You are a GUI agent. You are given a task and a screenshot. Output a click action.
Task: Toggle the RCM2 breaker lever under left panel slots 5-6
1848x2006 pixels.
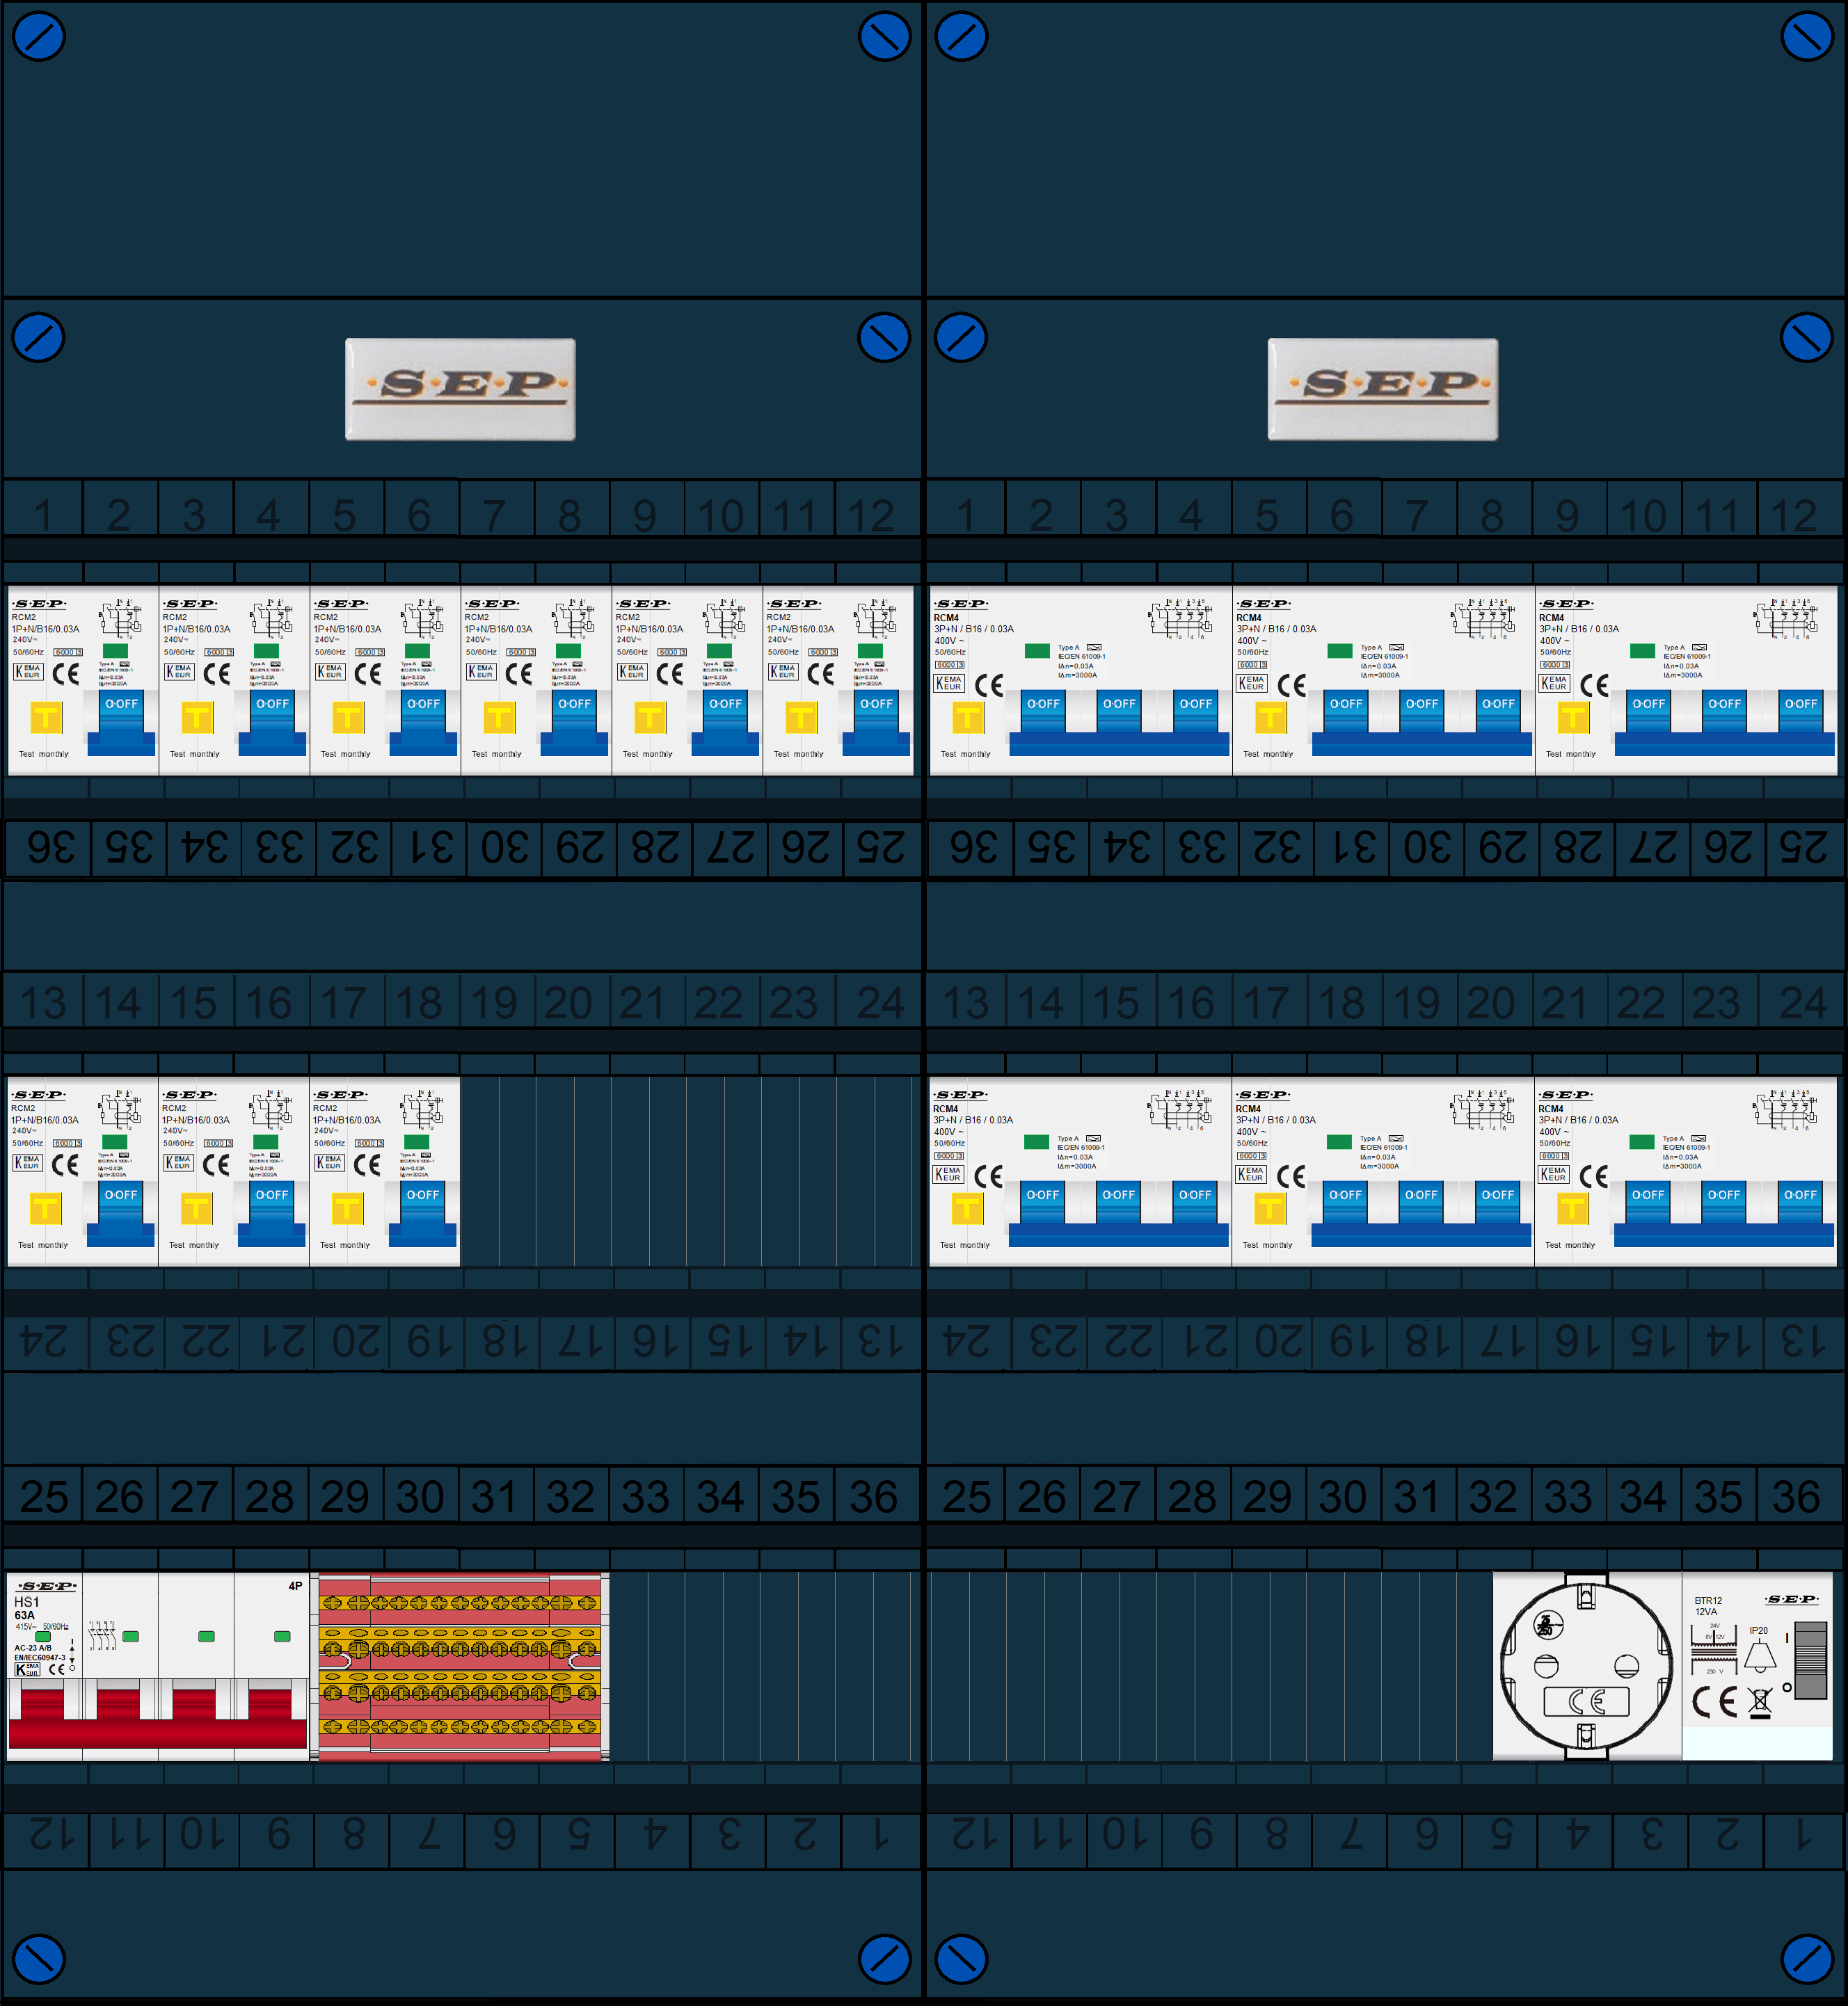pyautogui.click(x=423, y=723)
